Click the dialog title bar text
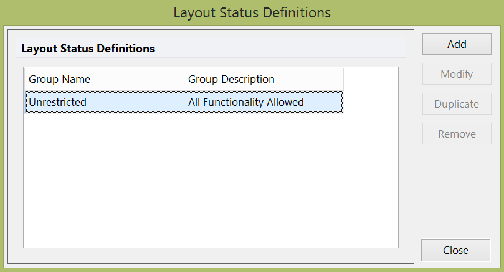The height and width of the screenshot is (272, 504). tap(252, 12)
